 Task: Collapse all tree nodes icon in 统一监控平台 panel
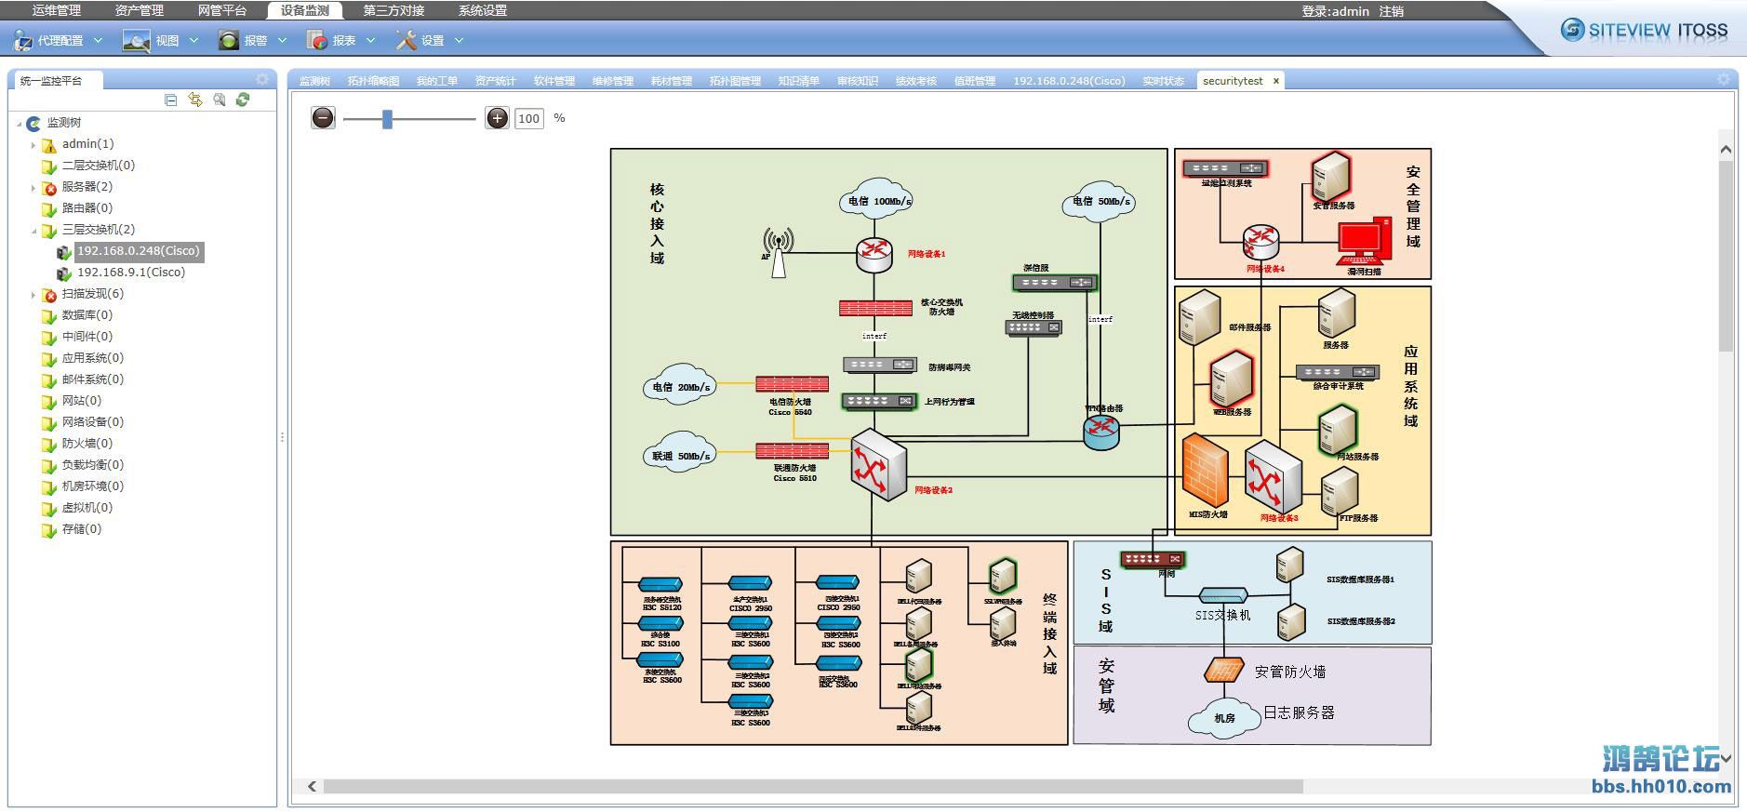pos(170,100)
